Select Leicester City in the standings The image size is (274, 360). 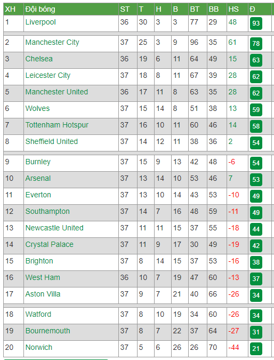(48, 75)
